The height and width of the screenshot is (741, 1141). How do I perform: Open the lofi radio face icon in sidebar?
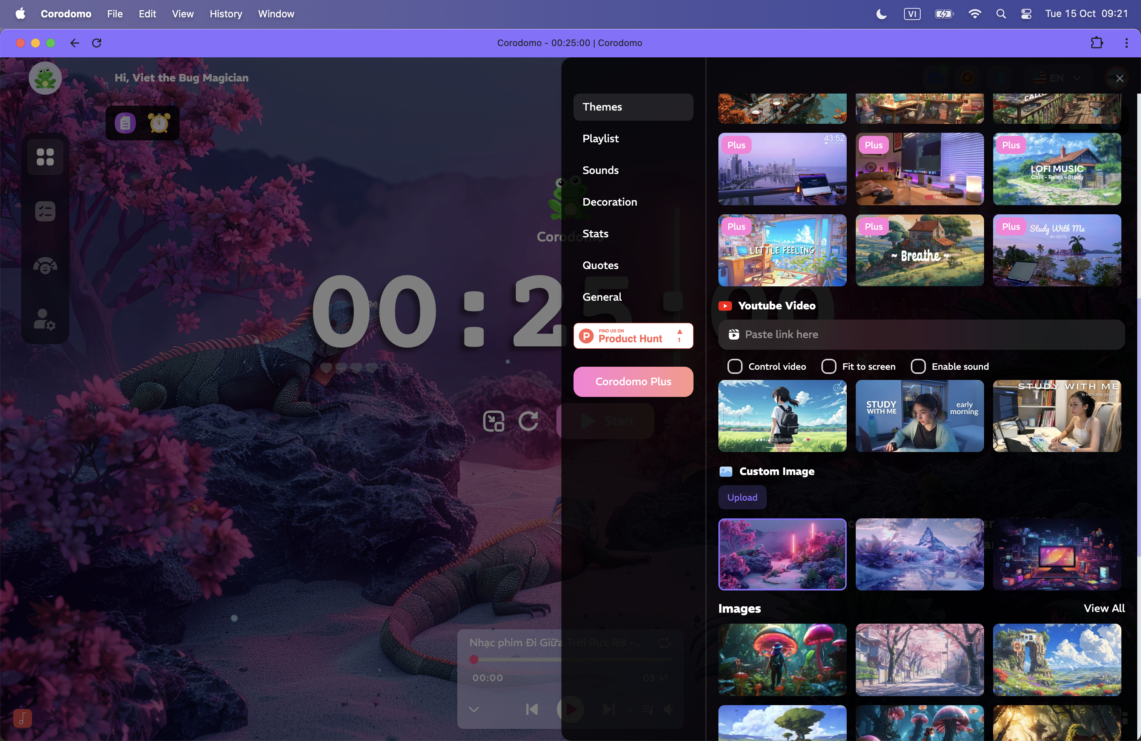[x=45, y=266]
